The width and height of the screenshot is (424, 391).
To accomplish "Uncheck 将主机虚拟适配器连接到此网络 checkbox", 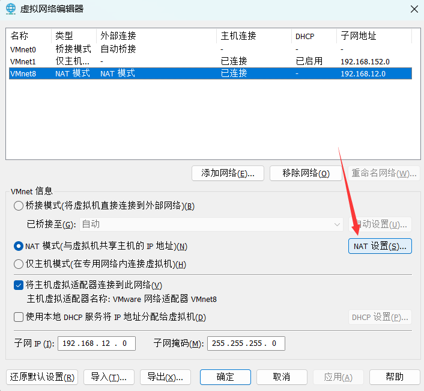I will (x=19, y=285).
